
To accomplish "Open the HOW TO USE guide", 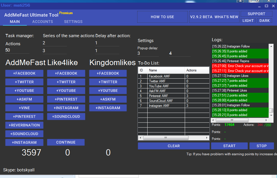I will (162, 17).
